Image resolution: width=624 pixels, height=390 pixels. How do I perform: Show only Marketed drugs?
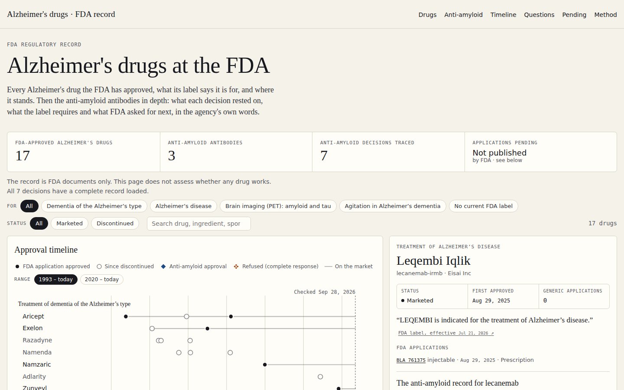point(69,224)
